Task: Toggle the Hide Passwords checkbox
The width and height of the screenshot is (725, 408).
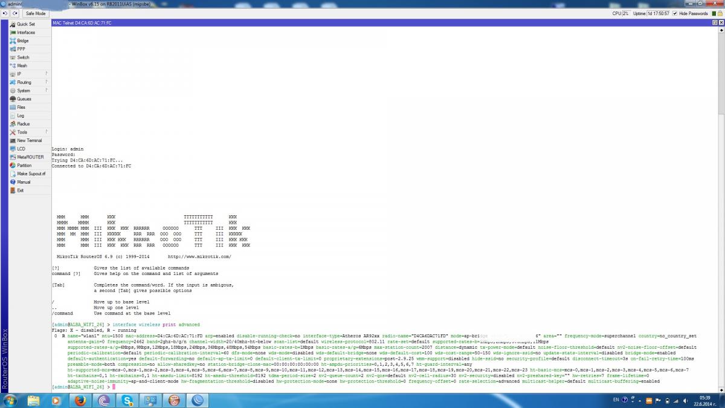Action: click(x=675, y=13)
